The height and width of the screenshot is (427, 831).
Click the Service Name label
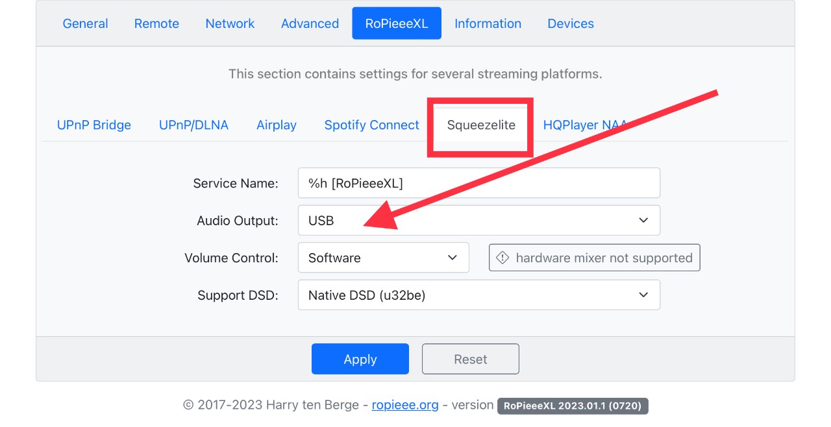coord(236,184)
